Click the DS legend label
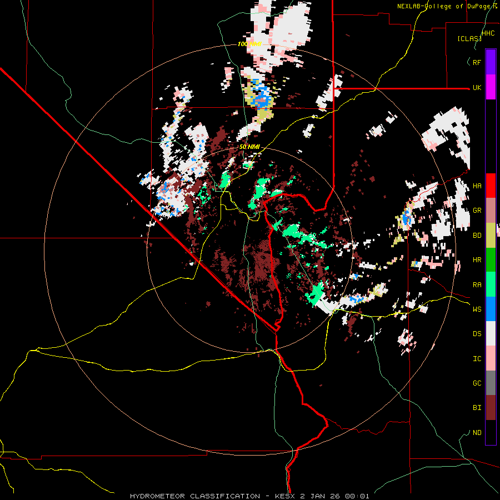The image size is (500, 500). coord(477,334)
